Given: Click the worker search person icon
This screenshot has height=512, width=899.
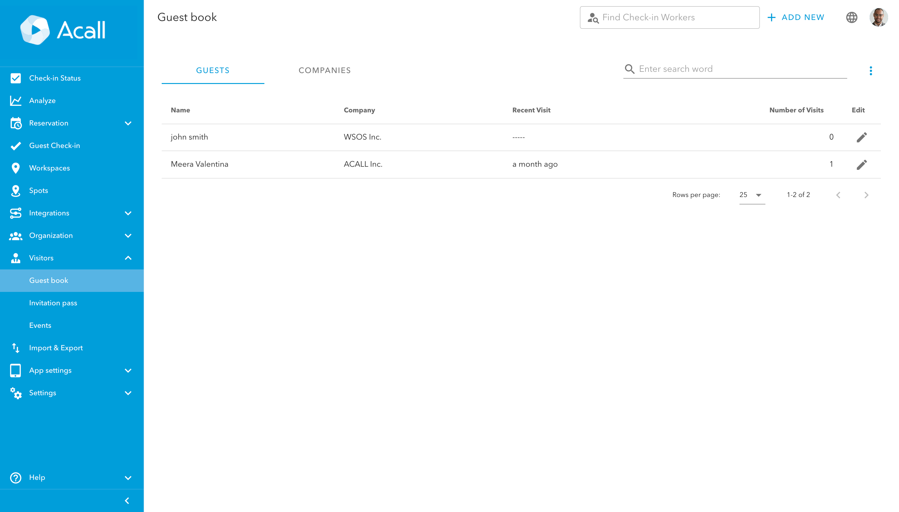Looking at the screenshot, I should (593, 17).
